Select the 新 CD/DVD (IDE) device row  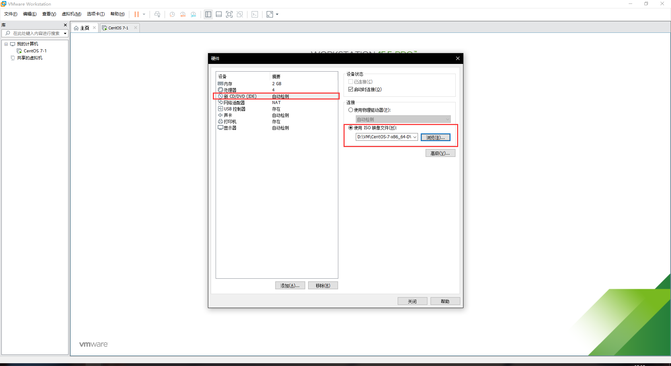[x=277, y=96]
